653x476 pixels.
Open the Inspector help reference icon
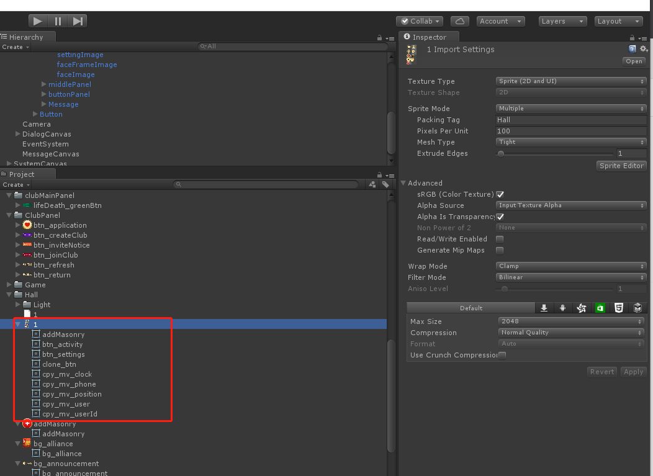pyautogui.click(x=632, y=48)
